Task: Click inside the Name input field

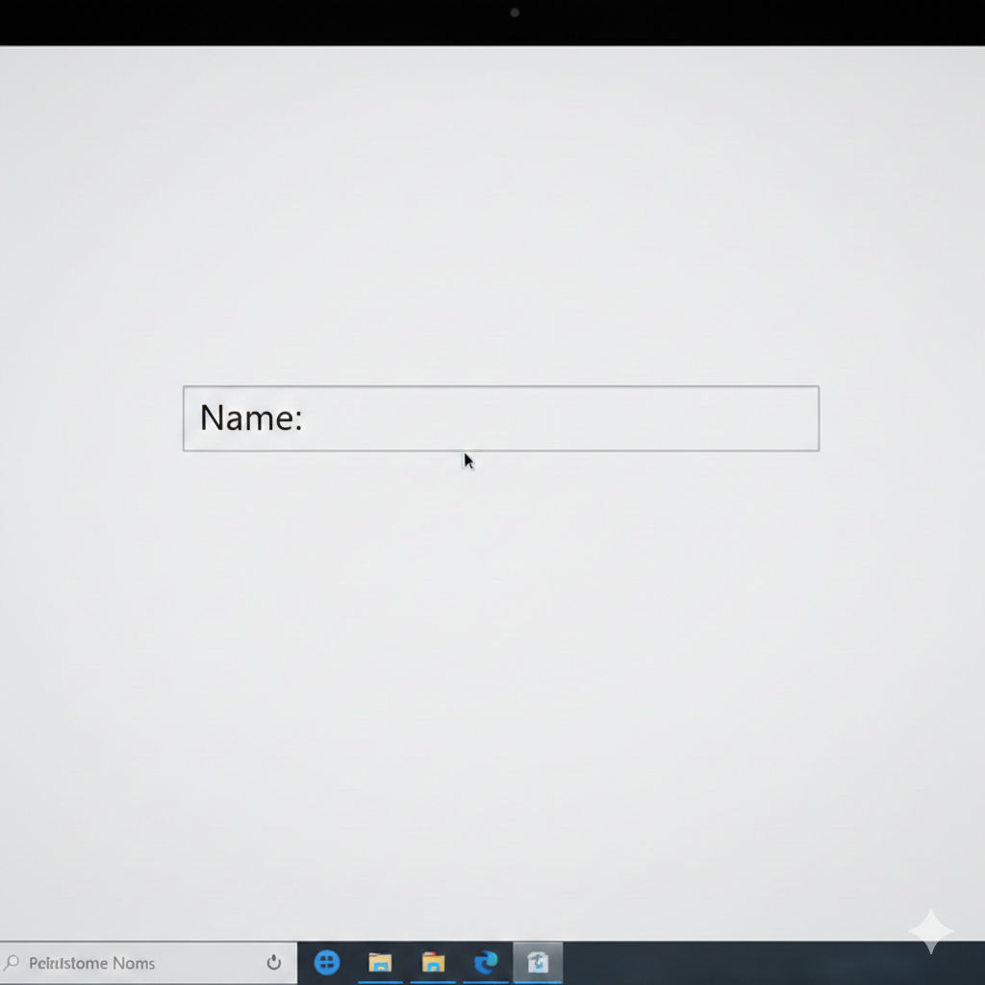Action: pos(558,418)
